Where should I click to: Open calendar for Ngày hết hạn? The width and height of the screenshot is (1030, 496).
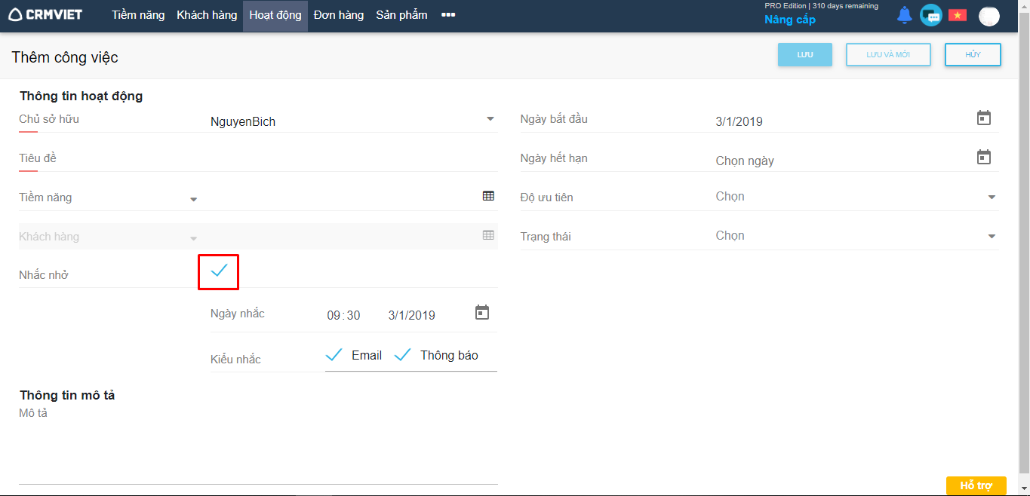tap(983, 158)
